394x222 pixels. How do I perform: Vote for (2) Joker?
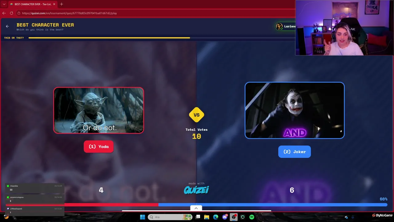pos(295,152)
